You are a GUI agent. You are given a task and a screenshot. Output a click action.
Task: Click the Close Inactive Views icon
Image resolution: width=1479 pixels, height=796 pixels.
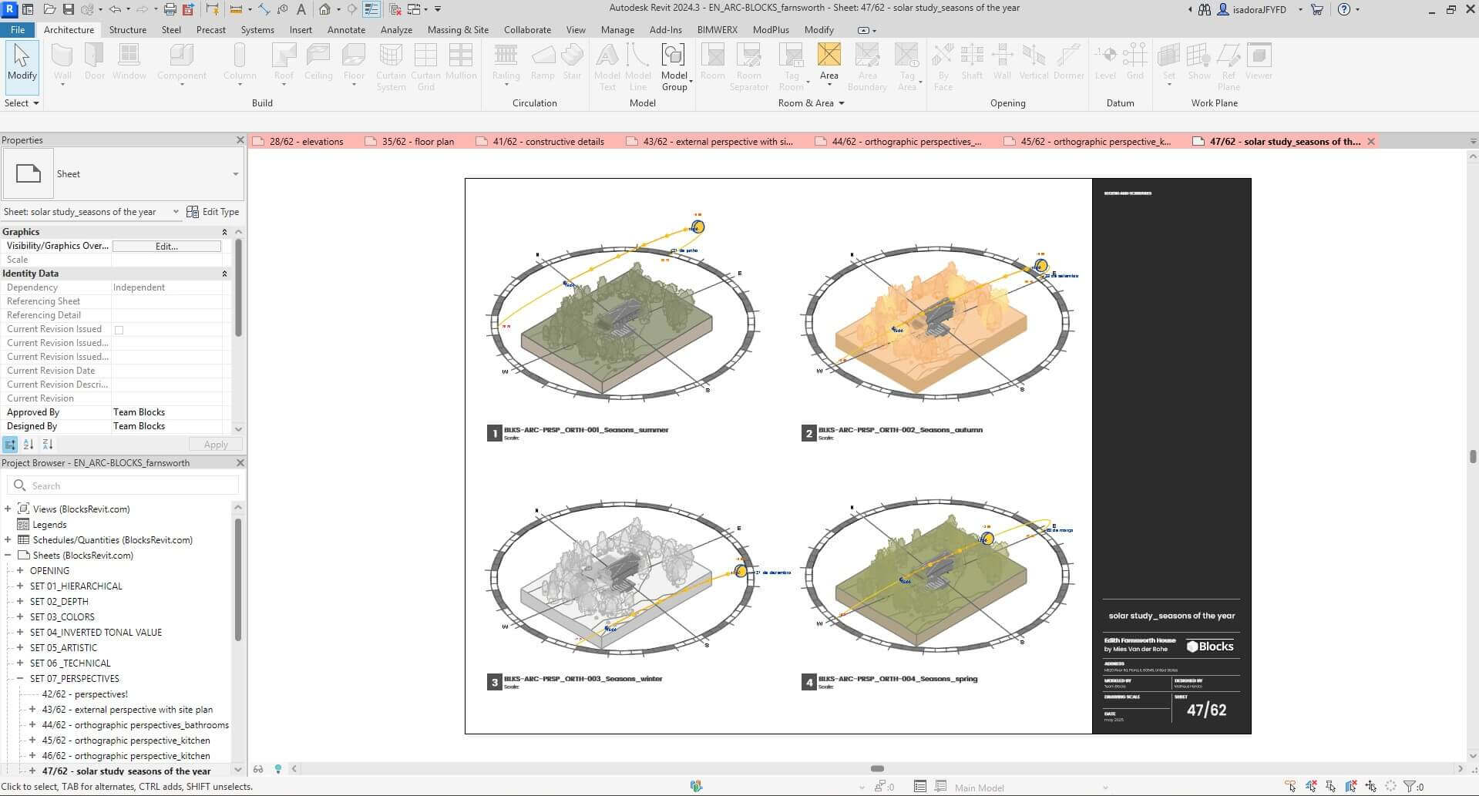pyautogui.click(x=395, y=9)
